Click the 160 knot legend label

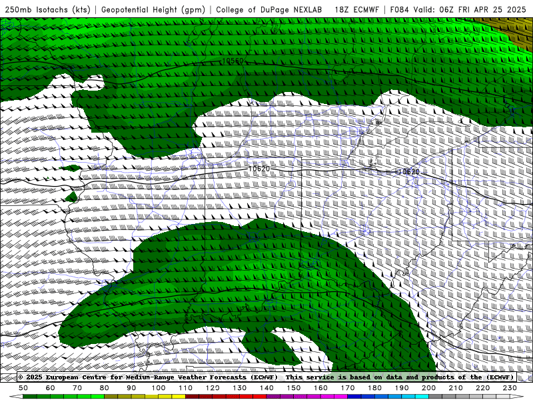coord(320,388)
